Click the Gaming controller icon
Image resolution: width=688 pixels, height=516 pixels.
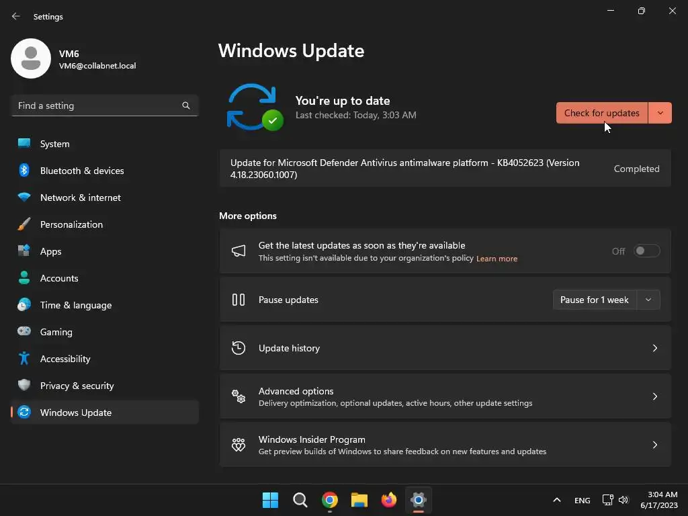point(24,331)
